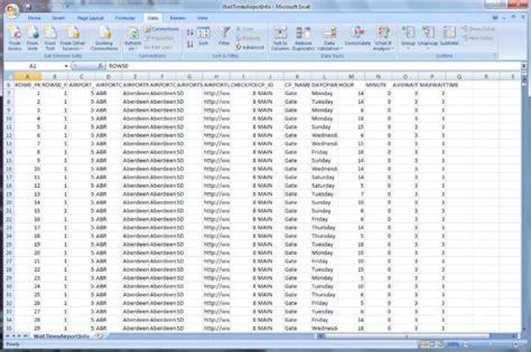
Task: Click Hide Detail
Action: 478,38
